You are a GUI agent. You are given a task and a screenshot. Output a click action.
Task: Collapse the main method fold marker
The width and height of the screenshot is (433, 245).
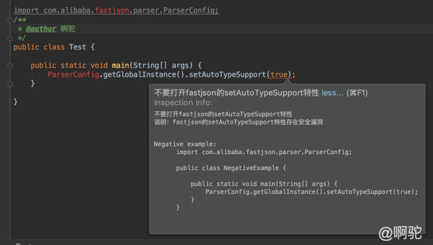pos(10,65)
